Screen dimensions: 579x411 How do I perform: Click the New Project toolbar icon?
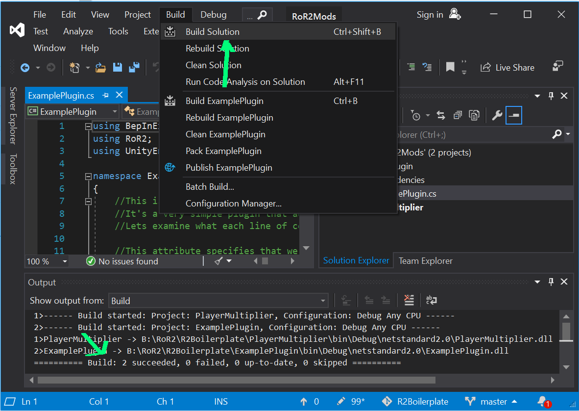tap(74, 68)
